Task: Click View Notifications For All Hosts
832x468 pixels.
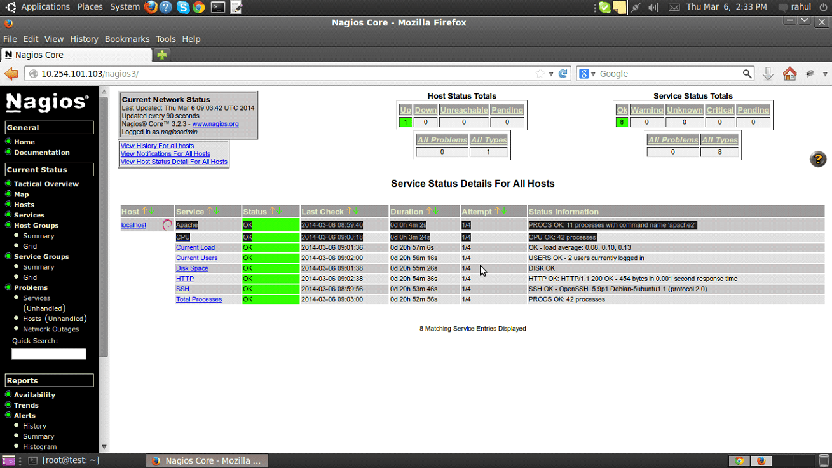Action: coord(165,153)
